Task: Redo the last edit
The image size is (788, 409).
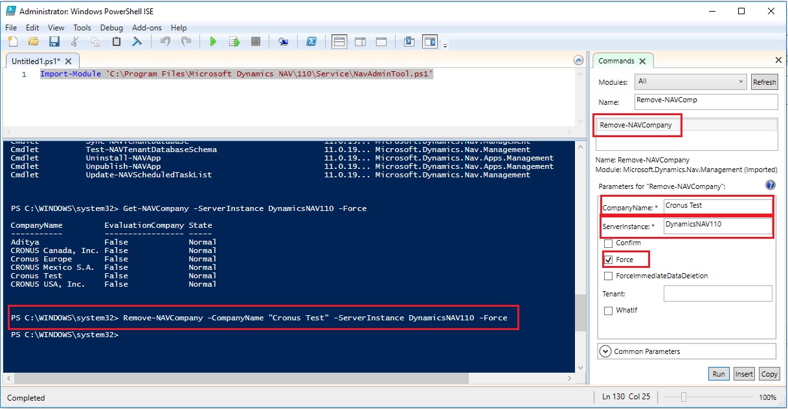Action: click(186, 41)
